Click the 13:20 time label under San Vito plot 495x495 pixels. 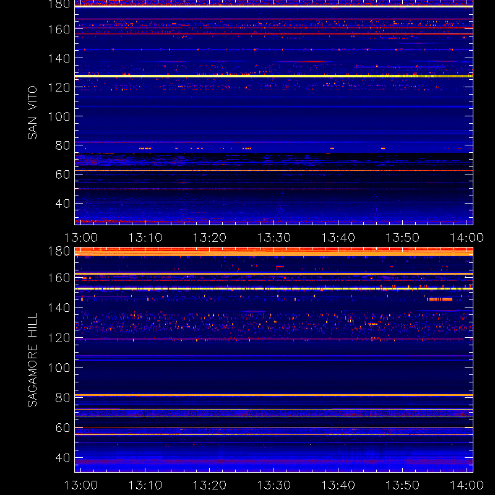click(210, 238)
